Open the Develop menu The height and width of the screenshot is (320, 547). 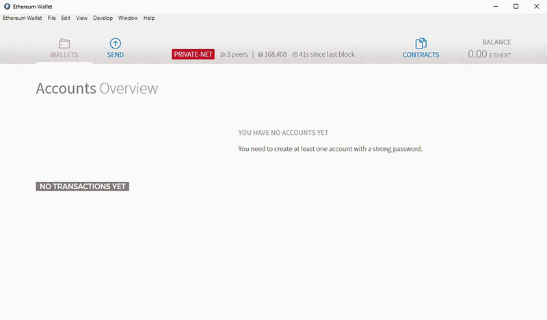coord(103,18)
